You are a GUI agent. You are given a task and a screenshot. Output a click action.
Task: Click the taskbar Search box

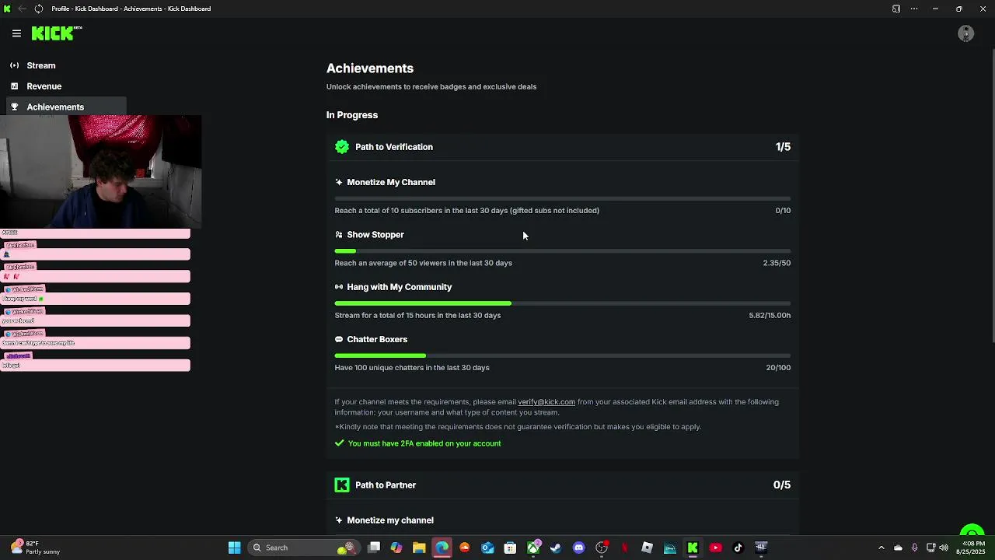(x=303, y=548)
